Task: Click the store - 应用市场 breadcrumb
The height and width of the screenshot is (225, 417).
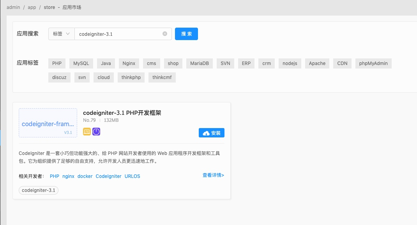Action: pos(62,7)
